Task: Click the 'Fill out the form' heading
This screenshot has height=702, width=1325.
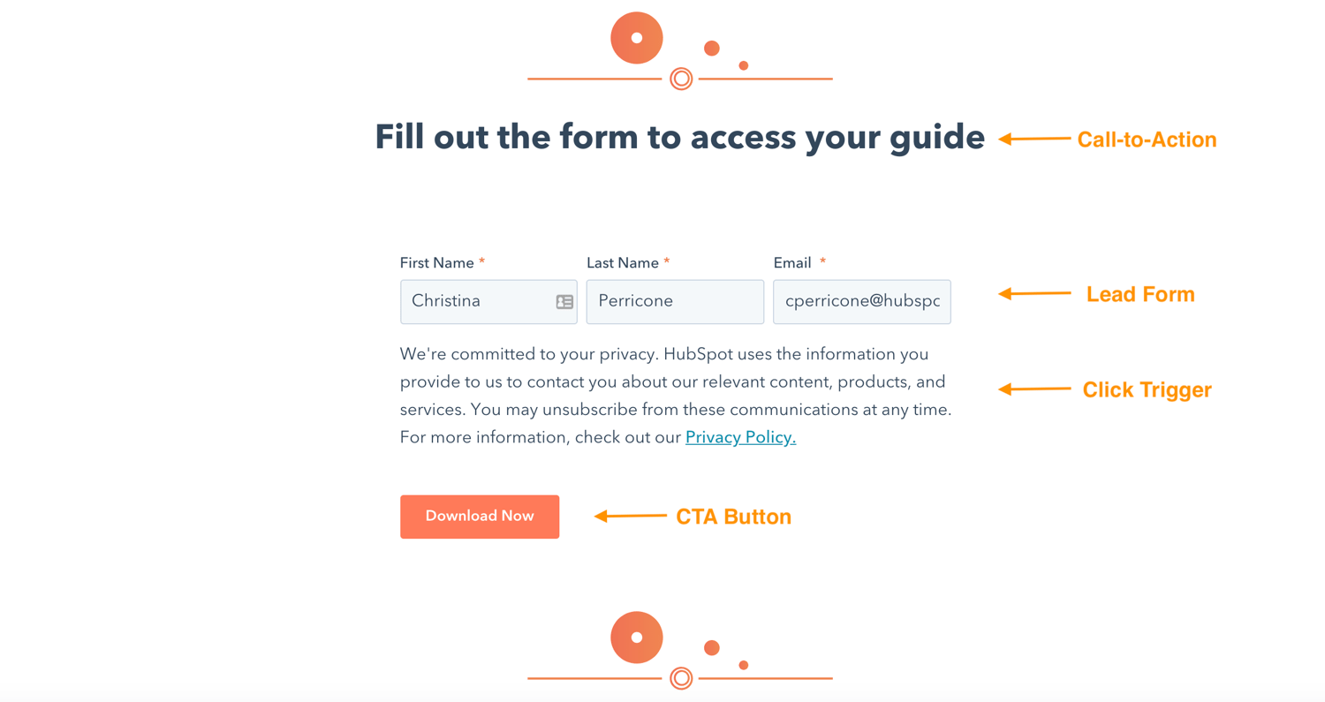Action: 679,137
